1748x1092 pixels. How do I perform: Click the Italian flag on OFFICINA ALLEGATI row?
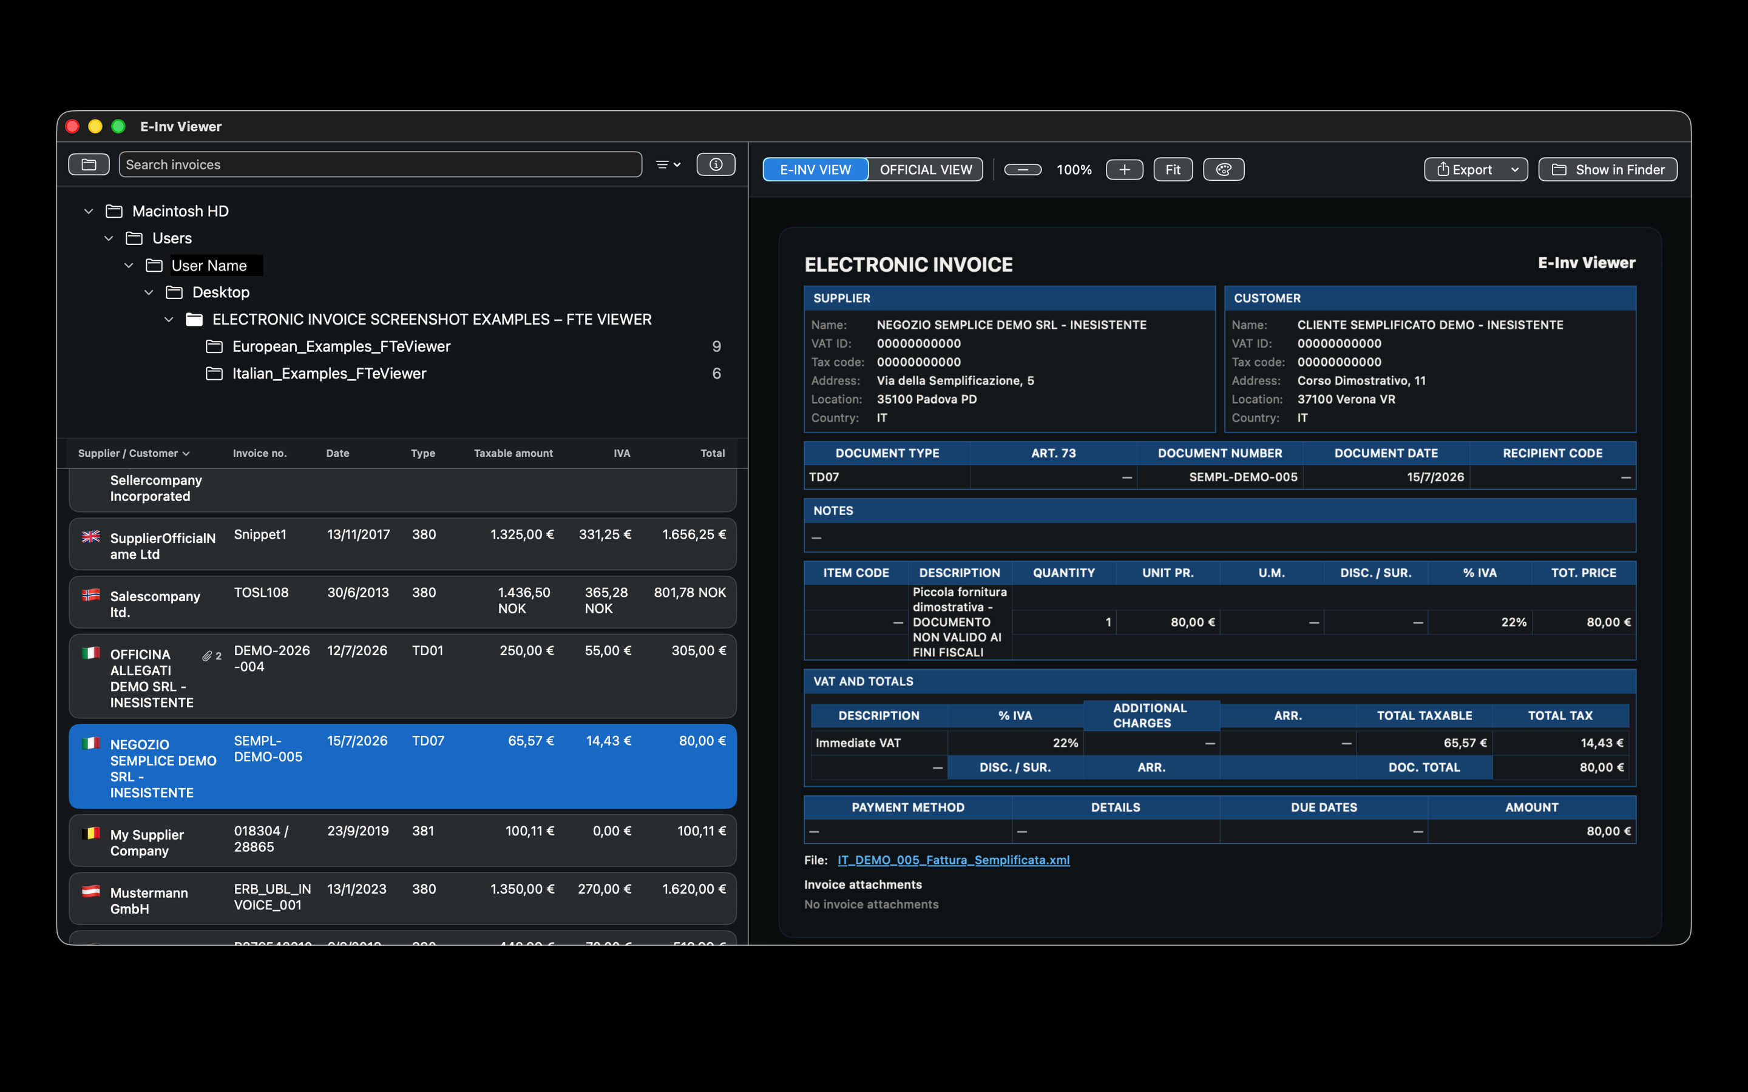coord(91,653)
